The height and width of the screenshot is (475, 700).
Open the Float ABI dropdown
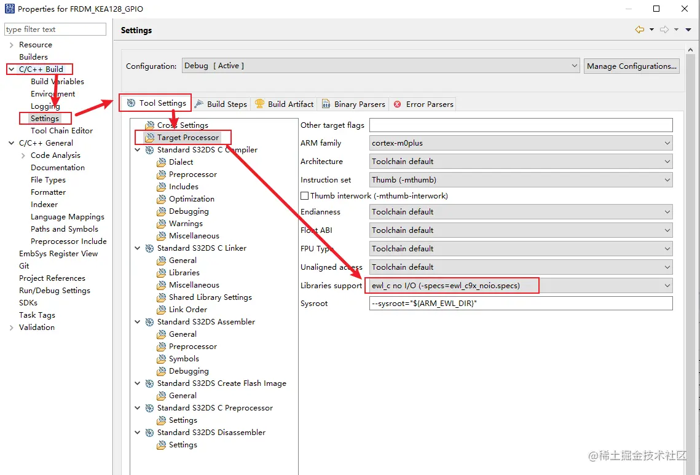(521, 230)
